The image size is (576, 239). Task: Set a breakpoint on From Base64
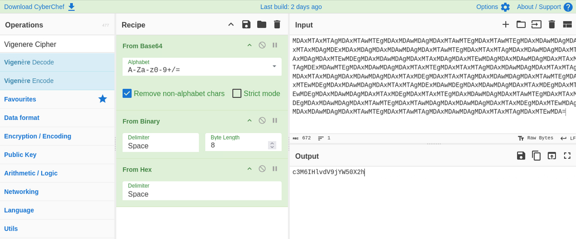[x=275, y=45]
